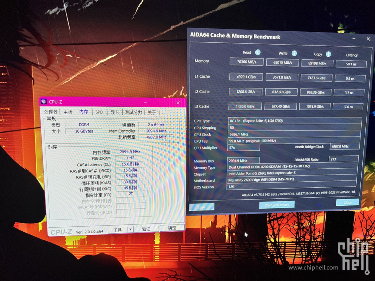375x281 pixels.
Task: Click the 循环周期 (tRAS) value 30 时钟
Action: point(130,182)
